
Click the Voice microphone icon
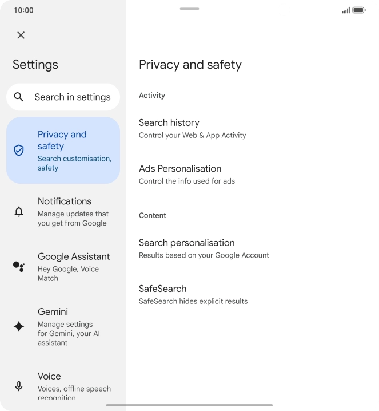pos(19,386)
